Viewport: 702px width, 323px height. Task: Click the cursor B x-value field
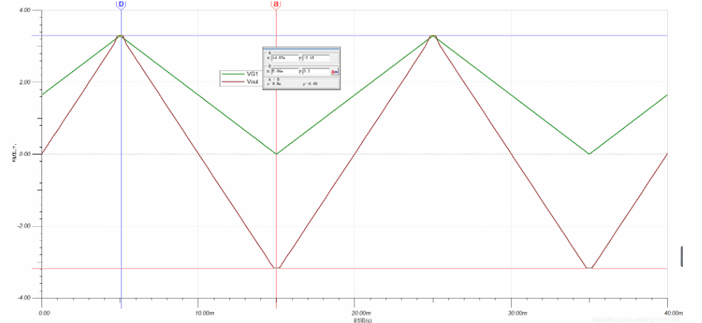[x=285, y=71]
